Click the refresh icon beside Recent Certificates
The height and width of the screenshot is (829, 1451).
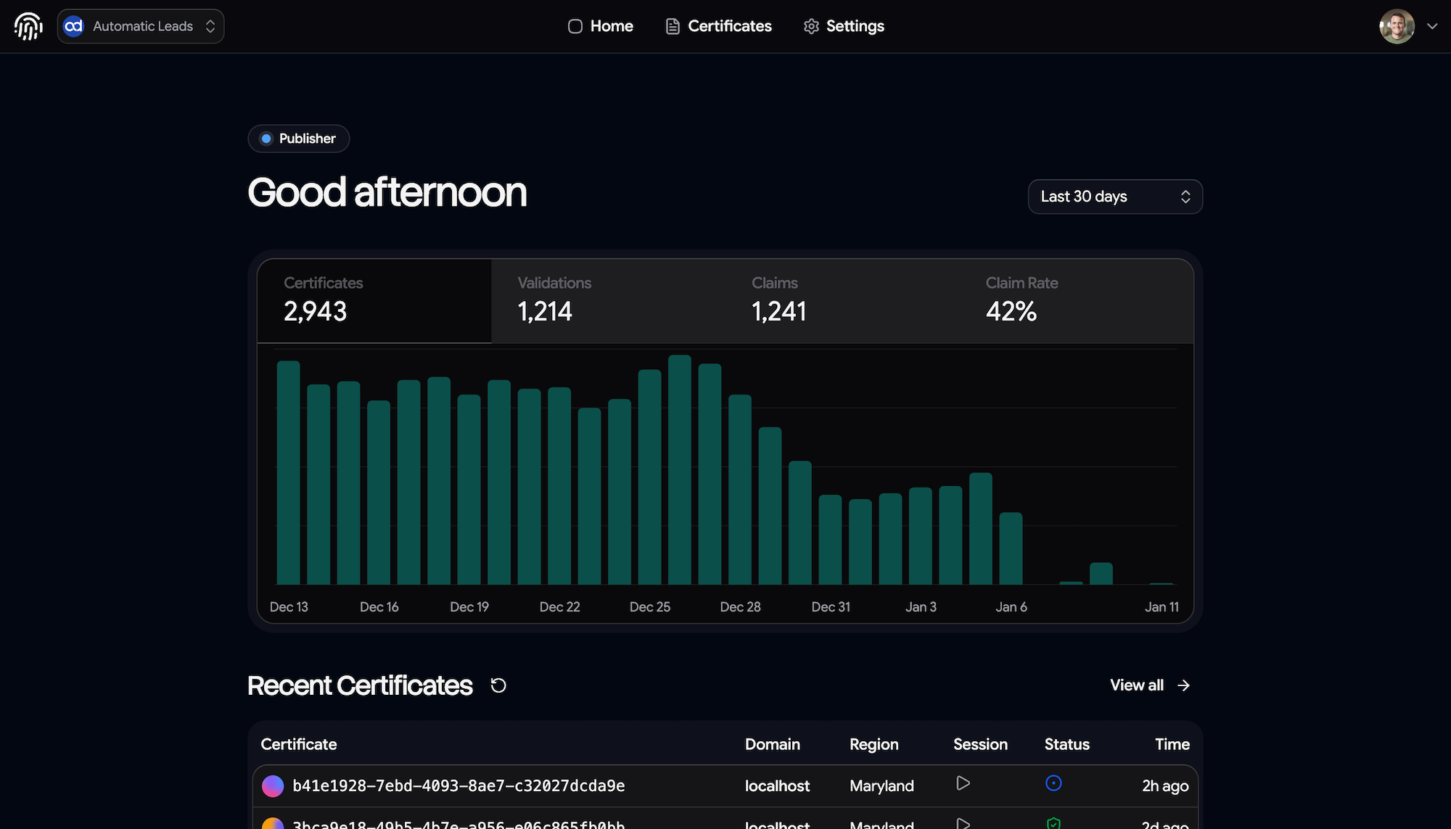(x=498, y=685)
